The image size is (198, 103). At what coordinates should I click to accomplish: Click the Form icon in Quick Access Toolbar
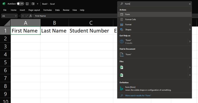[x=33, y=4]
